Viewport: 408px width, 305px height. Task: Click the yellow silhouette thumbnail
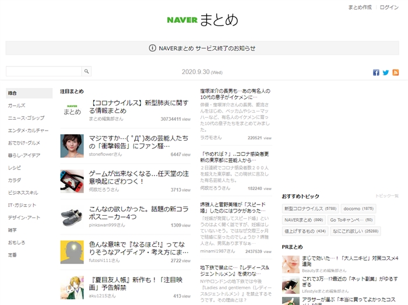[x=72, y=252]
